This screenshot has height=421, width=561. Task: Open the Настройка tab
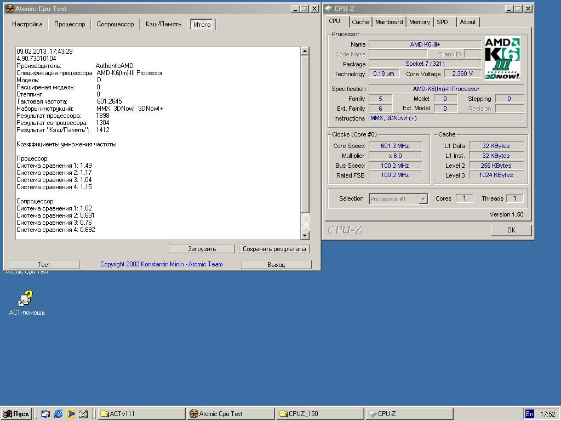27,24
